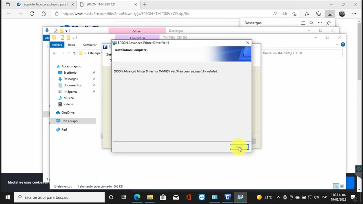Open Documentos in the navigation pane
363x204 pixels.
click(72, 85)
